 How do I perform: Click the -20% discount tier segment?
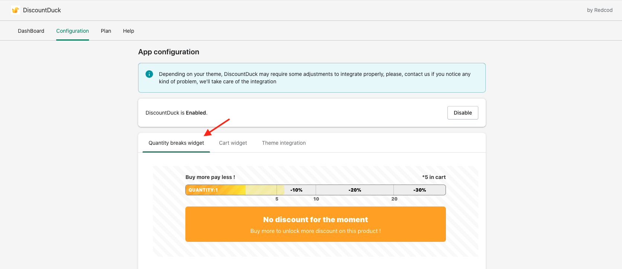(355, 190)
